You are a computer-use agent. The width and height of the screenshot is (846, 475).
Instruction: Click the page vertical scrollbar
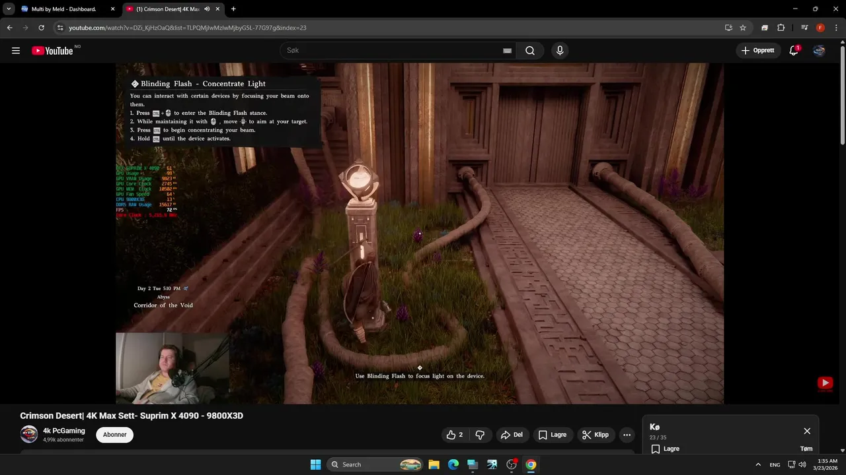point(842,96)
